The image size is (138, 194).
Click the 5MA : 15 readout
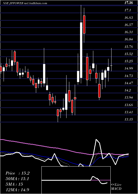(14, 184)
